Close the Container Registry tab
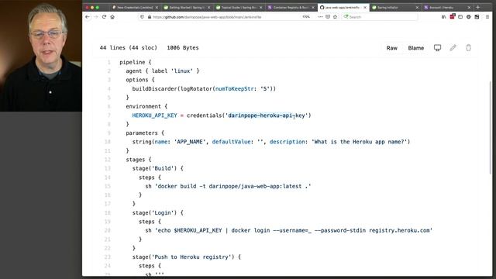 coord(313,7)
